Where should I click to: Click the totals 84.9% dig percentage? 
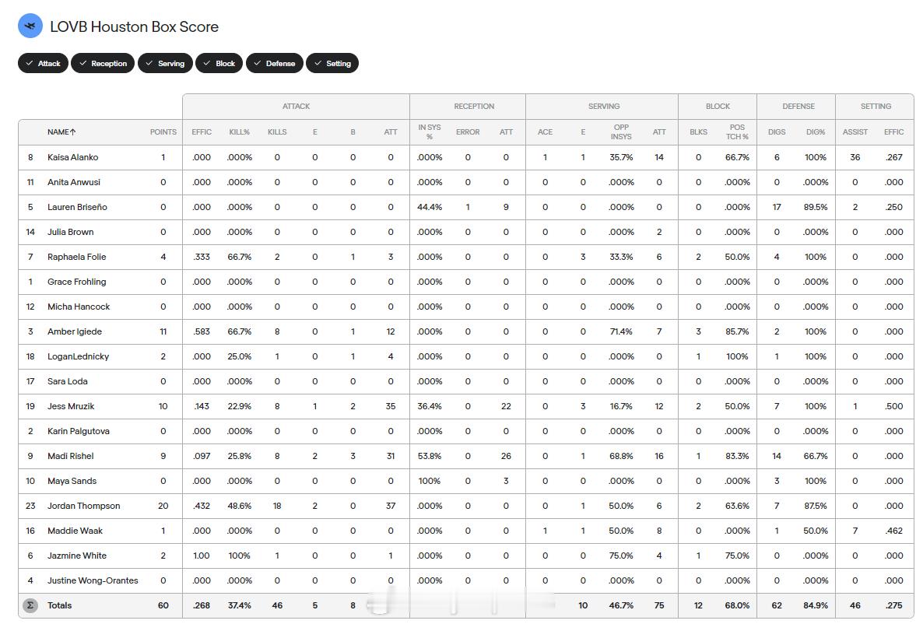coord(816,605)
